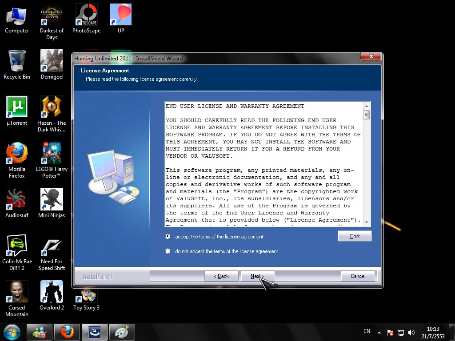455x341 pixels.
Task: Launch Need For Speed Shift shortcut
Action: (52, 252)
